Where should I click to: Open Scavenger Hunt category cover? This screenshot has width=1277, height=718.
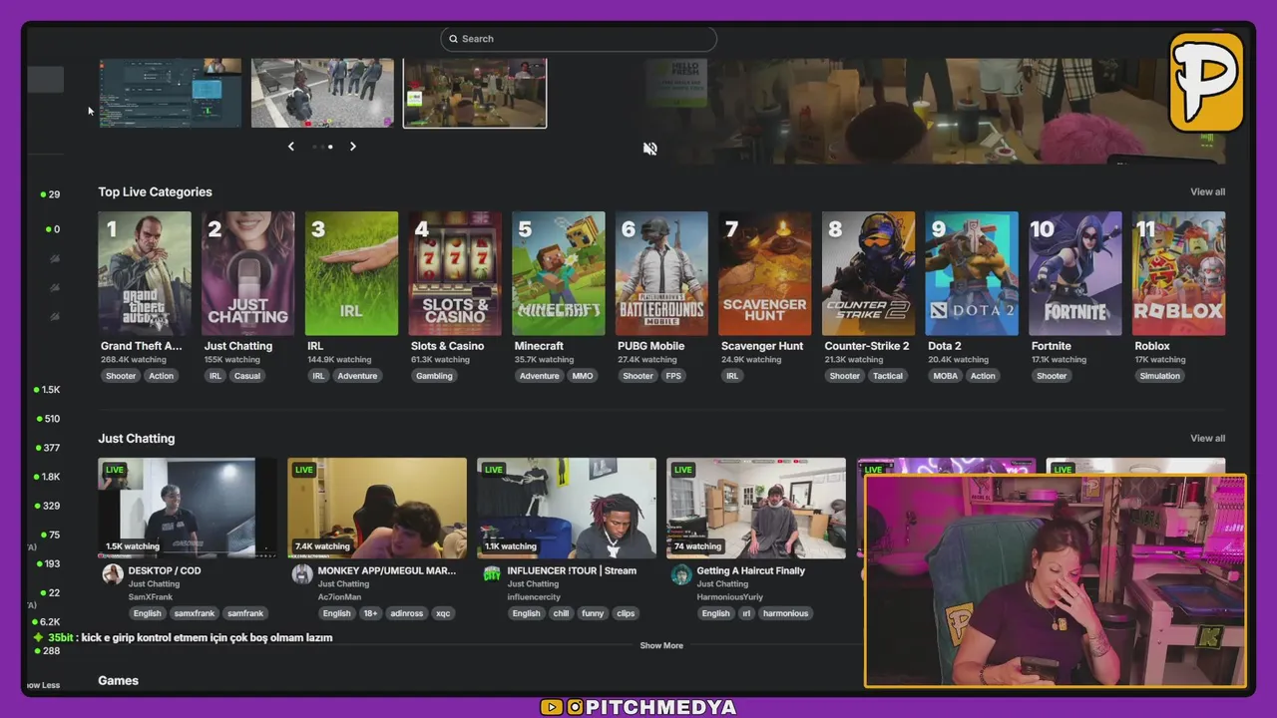click(765, 273)
